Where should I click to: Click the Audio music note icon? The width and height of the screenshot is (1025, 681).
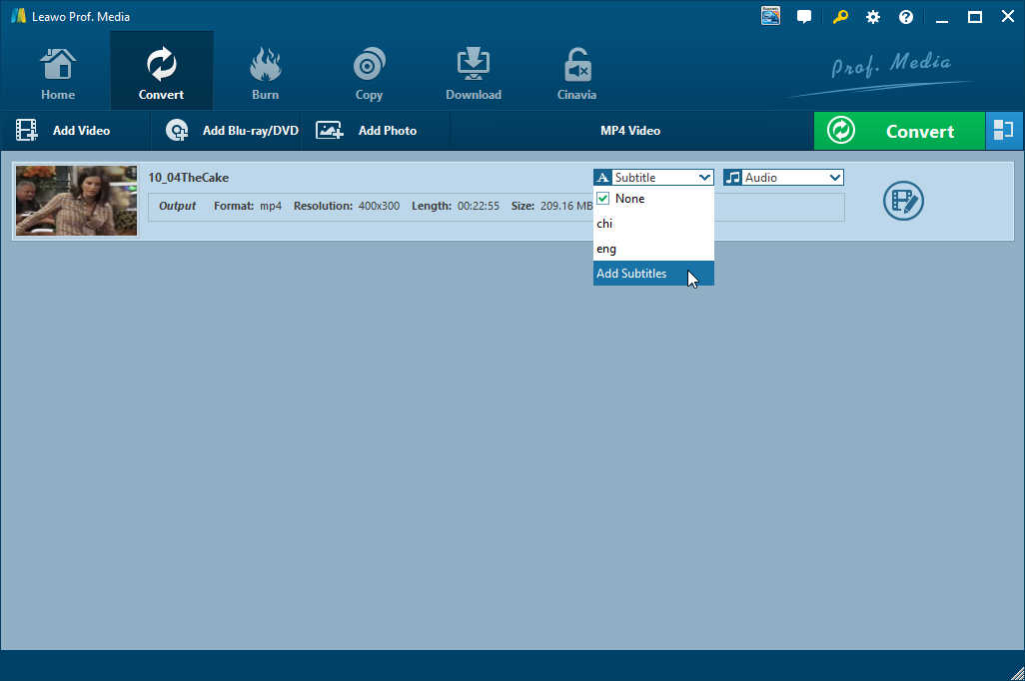(733, 177)
